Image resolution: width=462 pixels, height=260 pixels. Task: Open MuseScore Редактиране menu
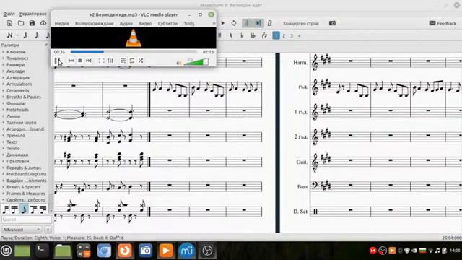pyautogui.click(x=33, y=14)
